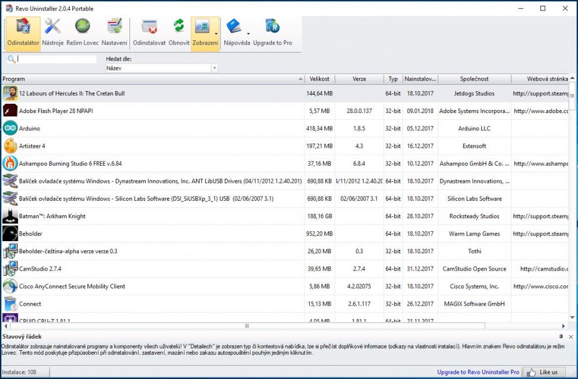Expand the Nápověda dropdown arrow
This screenshot has height=379, width=578.
[x=248, y=33]
